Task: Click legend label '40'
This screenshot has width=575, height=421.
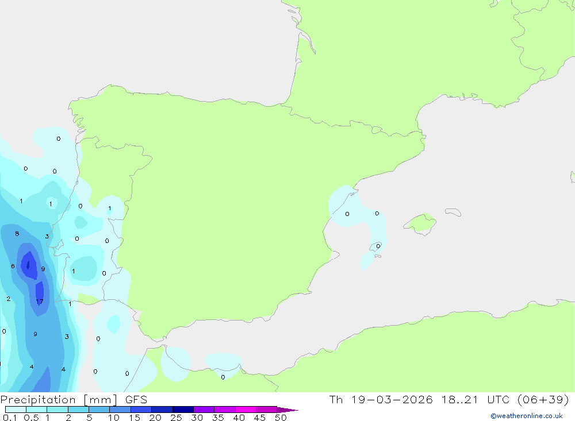Action: pyautogui.click(x=239, y=418)
